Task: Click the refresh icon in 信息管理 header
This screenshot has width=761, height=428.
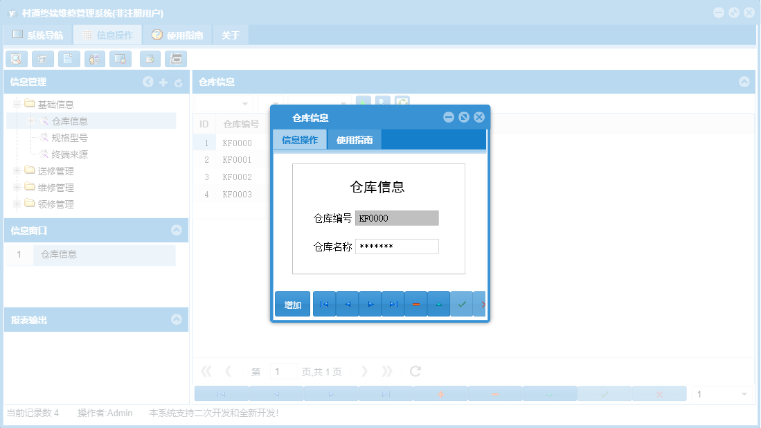Action: [x=179, y=82]
